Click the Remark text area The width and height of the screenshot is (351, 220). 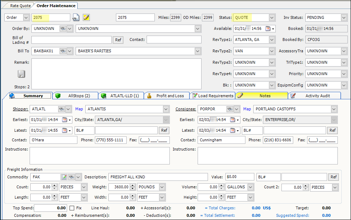[116, 74]
